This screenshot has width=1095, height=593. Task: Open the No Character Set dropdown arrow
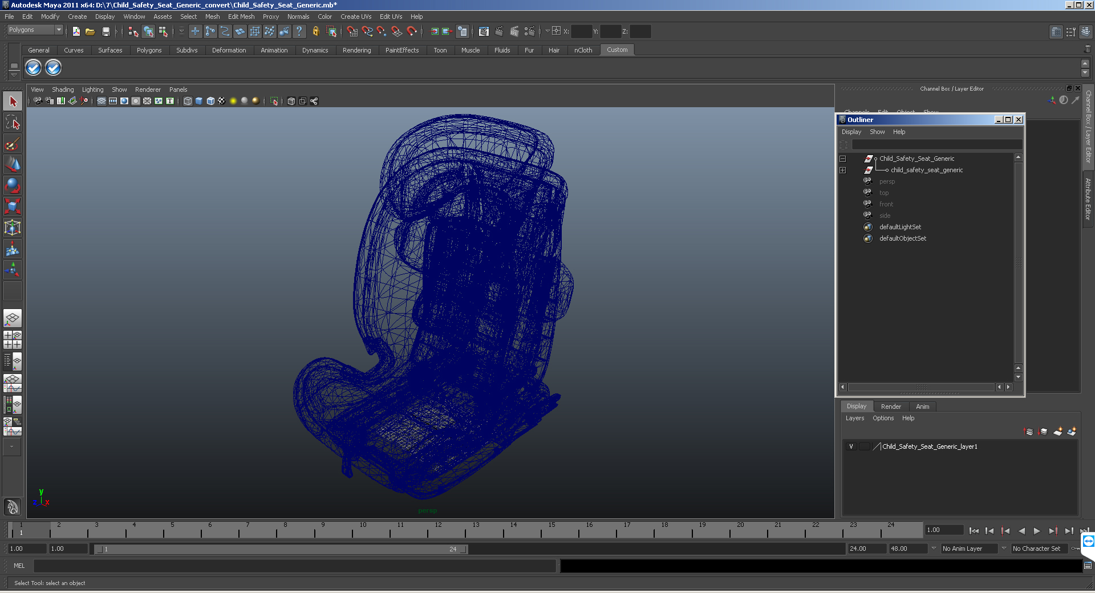click(x=1004, y=549)
